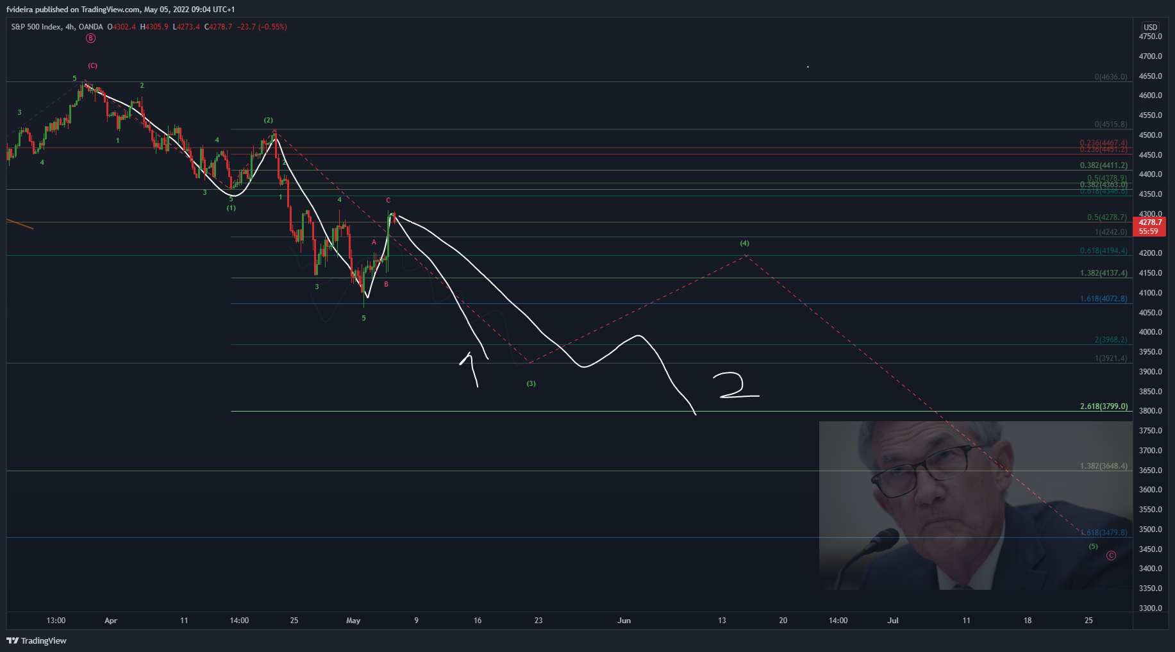Click the Fibonacci label 1.618(3479.8)
The height and width of the screenshot is (652, 1175).
(x=1105, y=533)
